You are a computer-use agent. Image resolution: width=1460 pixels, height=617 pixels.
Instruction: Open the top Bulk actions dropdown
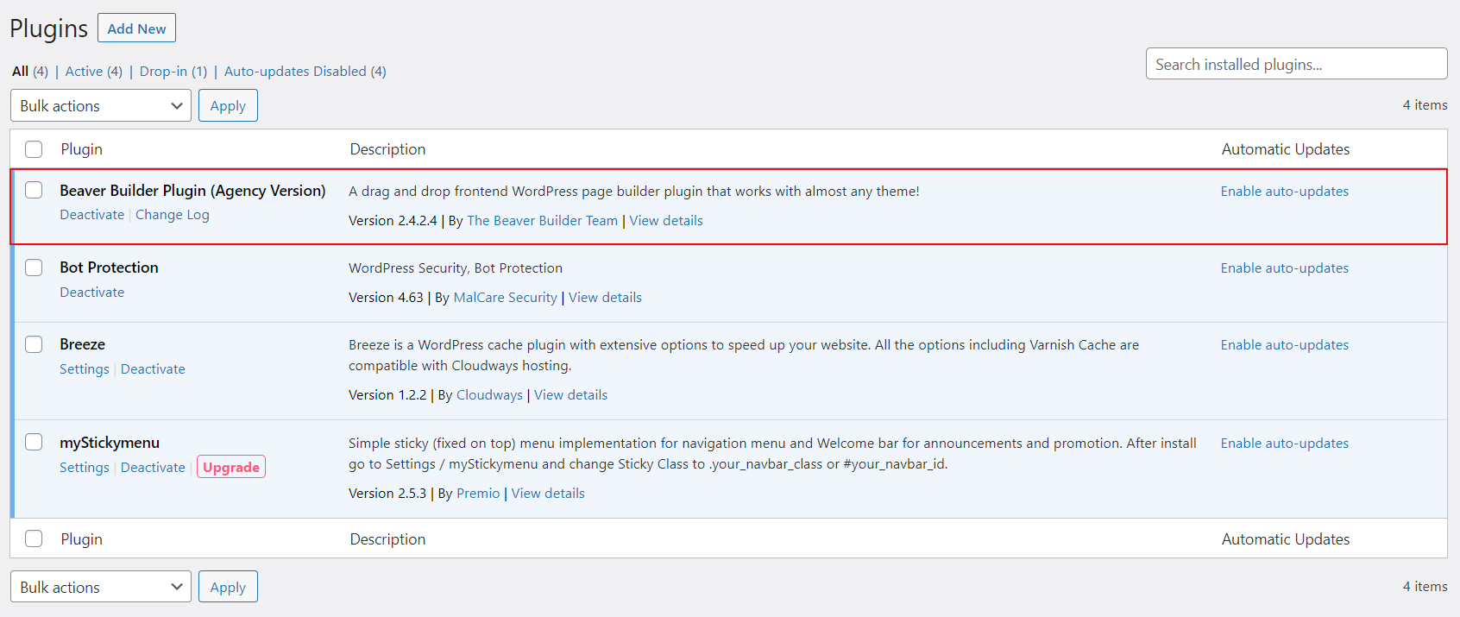pyautogui.click(x=100, y=106)
